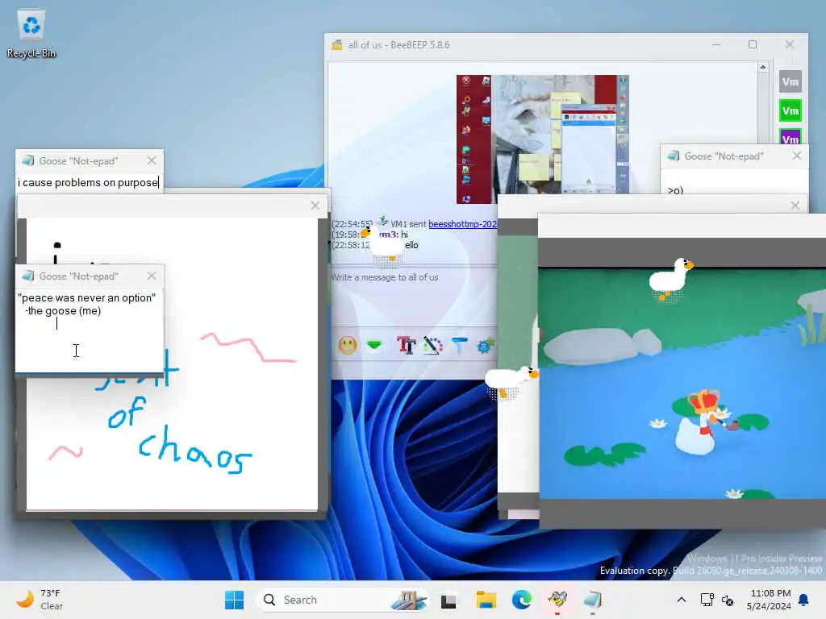Viewport: 826px width, 619px height.
Task: Click the crowned goose in the pond image
Action: point(698,422)
